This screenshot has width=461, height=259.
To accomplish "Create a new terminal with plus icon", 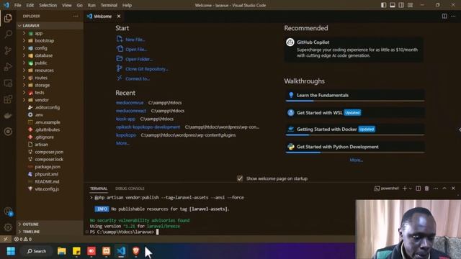I will tap(405, 188).
